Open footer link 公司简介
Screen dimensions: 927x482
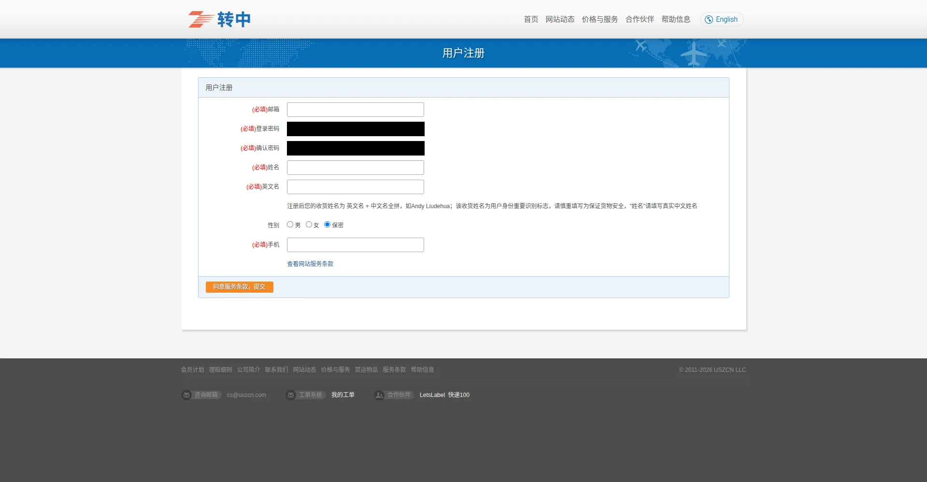(x=248, y=370)
